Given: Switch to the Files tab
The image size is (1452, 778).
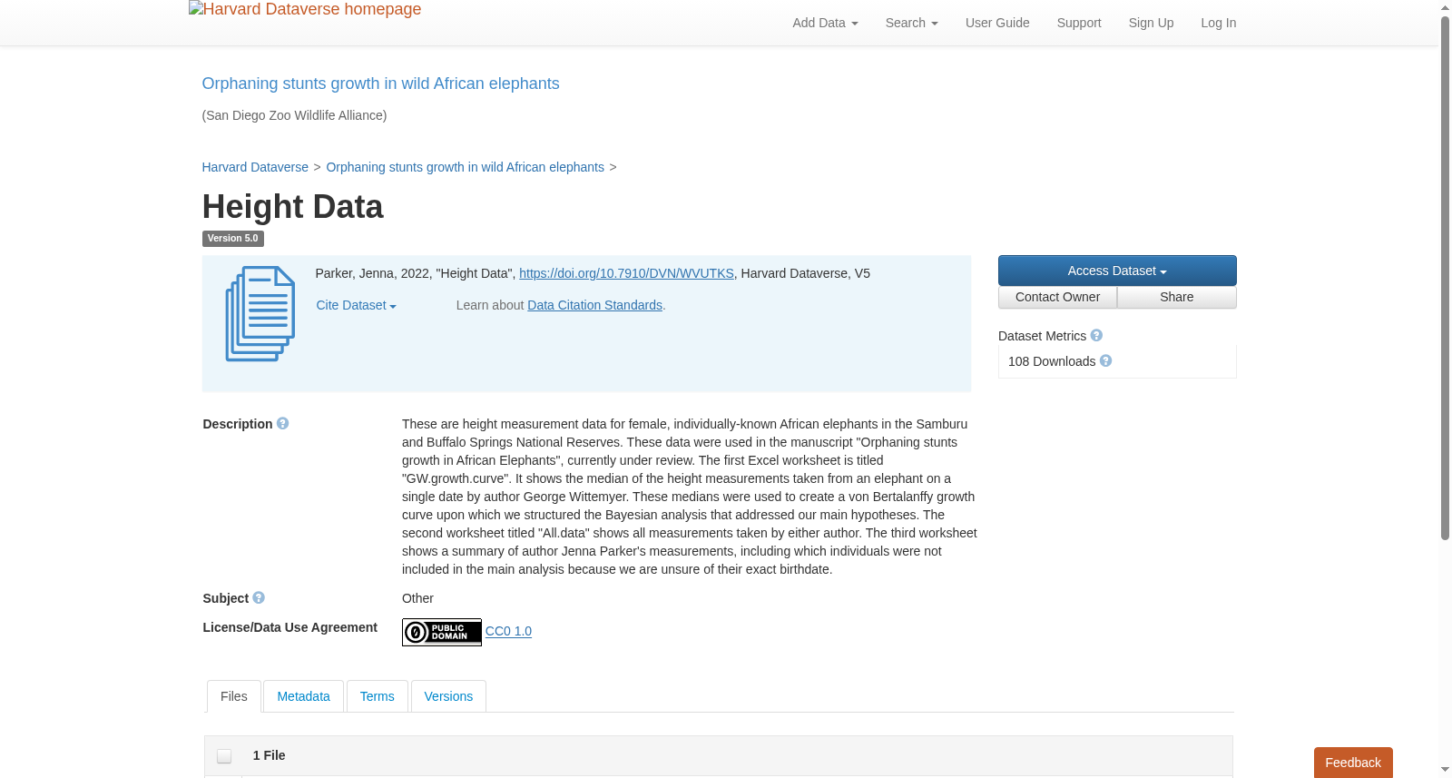Looking at the screenshot, I should tap(234, 696).
